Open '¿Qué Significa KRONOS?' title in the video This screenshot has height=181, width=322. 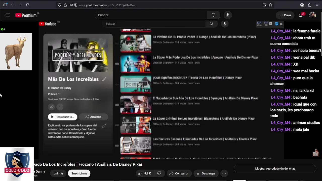(197, 78)
